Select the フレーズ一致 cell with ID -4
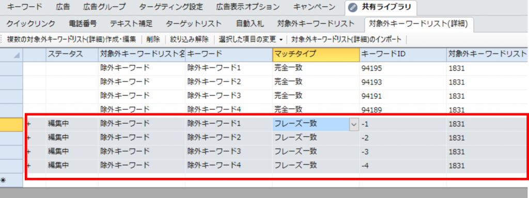The width and height of the screenshot is (529, 198). pyautogui.click(x=316, y=166)
